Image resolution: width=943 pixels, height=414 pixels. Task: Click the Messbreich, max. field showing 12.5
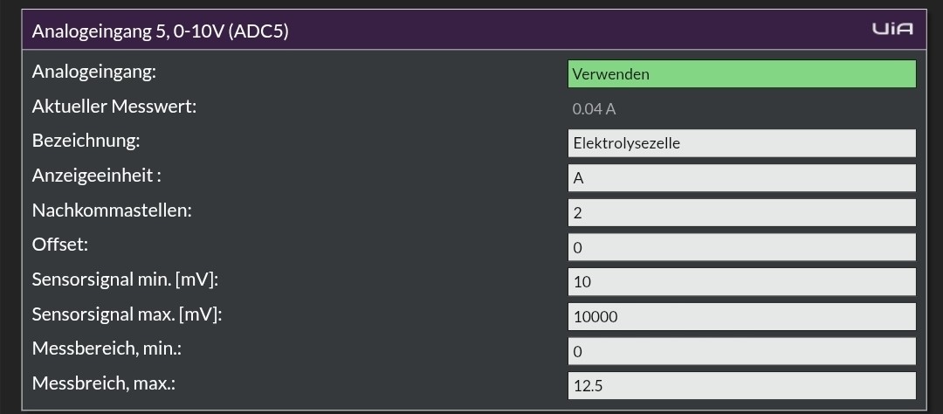(x=742, y=386)
